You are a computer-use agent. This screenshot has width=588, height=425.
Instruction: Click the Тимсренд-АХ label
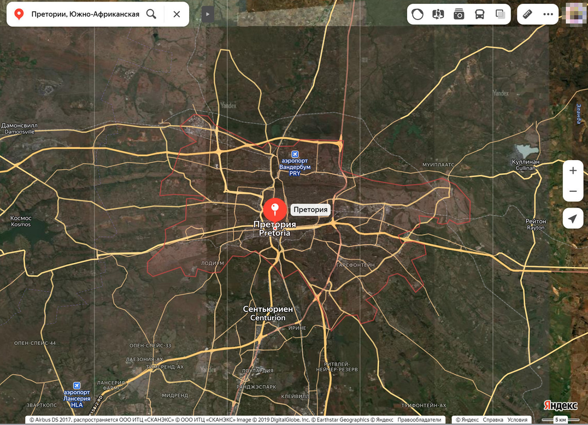165,366
